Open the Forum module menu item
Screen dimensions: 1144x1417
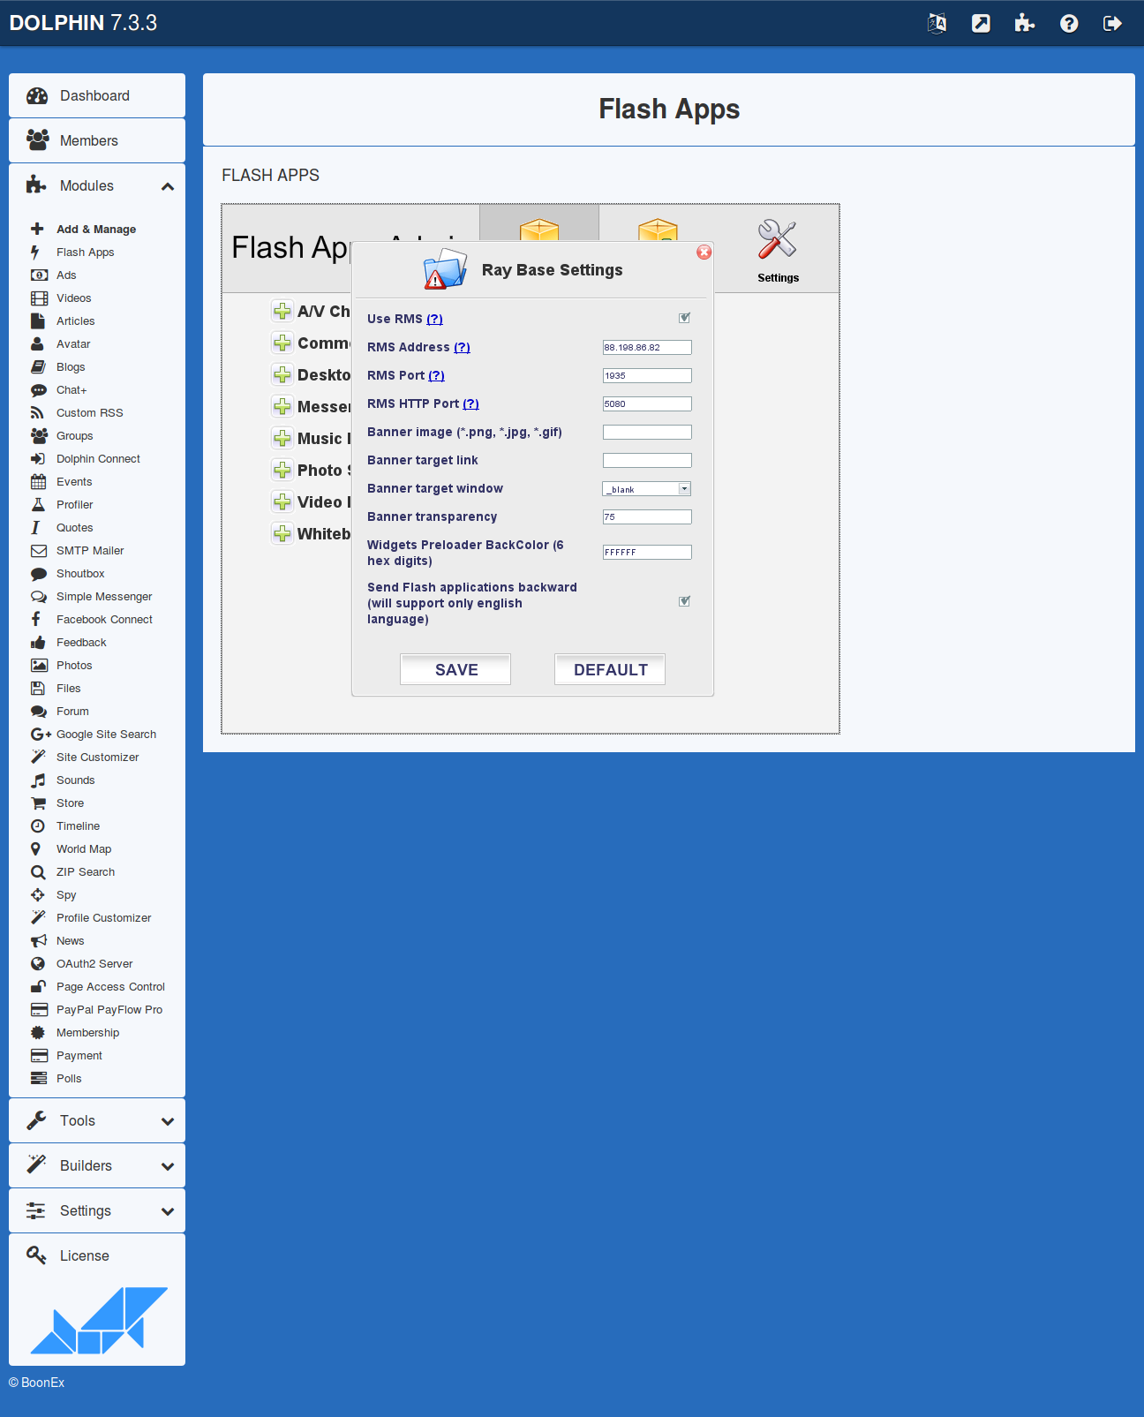[72, 712]
